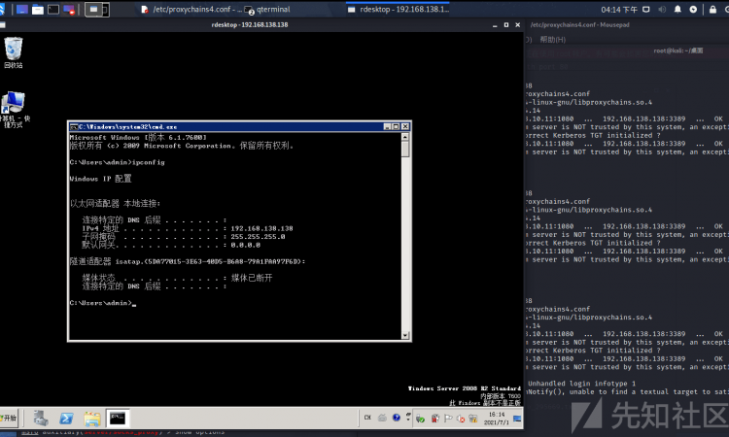This screenshot has width=729, height=437.
Task: Click the Kali volume panel icon
Action: (662, 10)
